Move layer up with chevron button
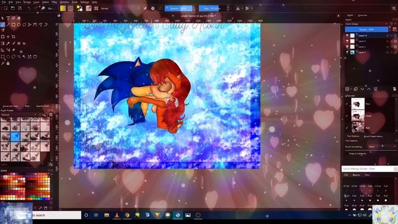This screenshot has width=398, height=224. [369, 89]
